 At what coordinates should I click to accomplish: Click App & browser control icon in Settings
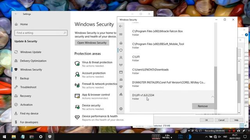point(77,96)
